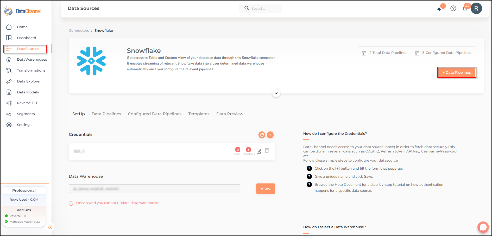Open the Dashboard icon in sidebar

[9, 38]
